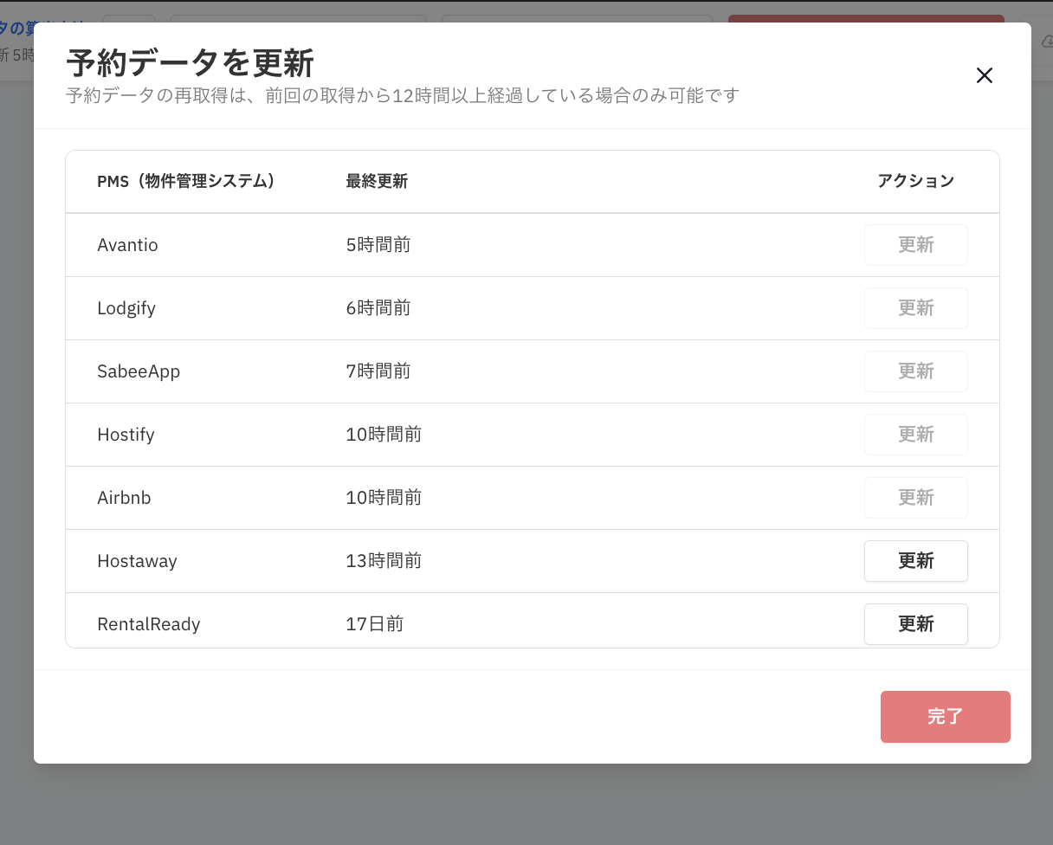Select the Hostaway row name
The height and width of the screenshot is (845, 1053).
point(137,561)
